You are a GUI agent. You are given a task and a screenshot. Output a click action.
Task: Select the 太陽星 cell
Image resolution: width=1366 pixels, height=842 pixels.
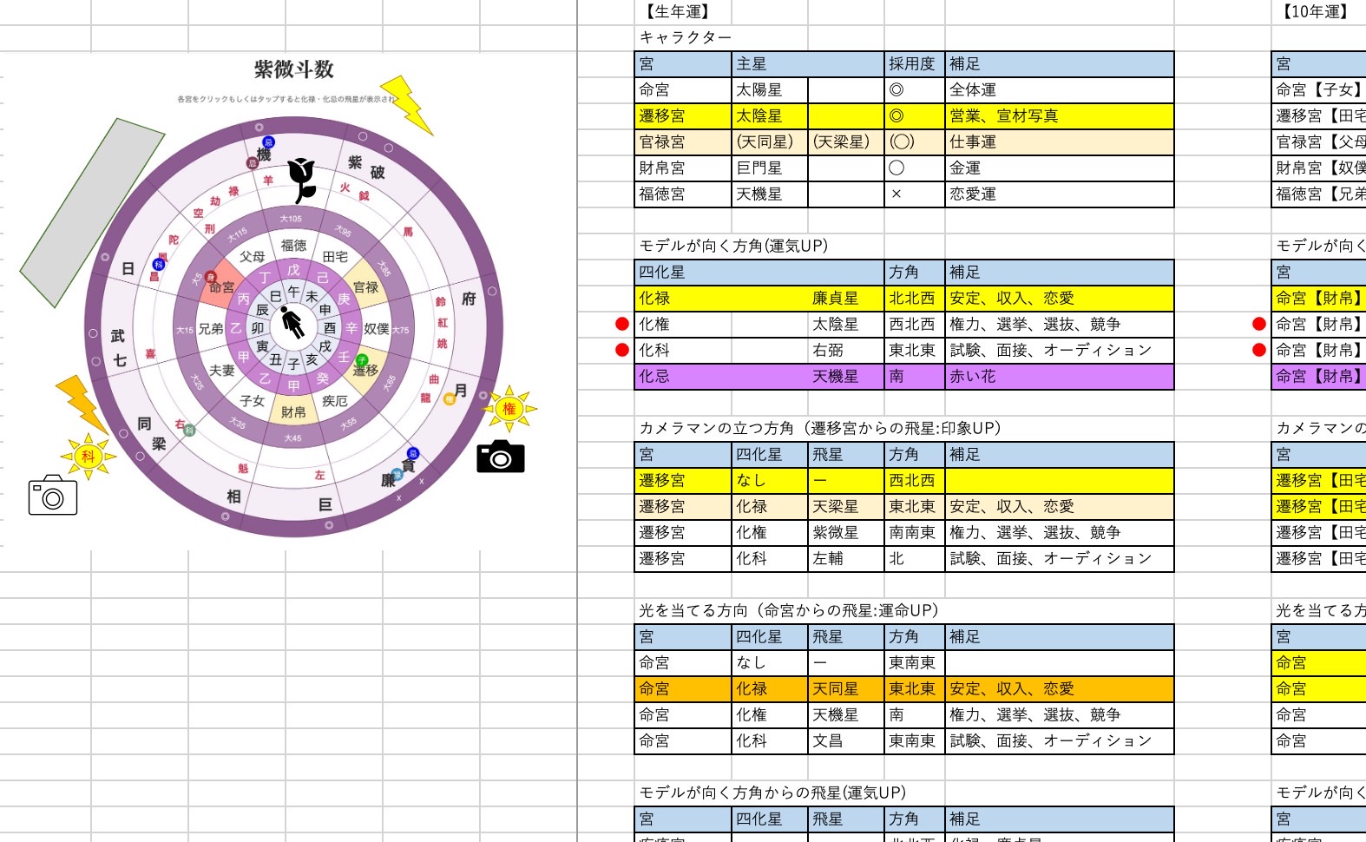point(769,90)
